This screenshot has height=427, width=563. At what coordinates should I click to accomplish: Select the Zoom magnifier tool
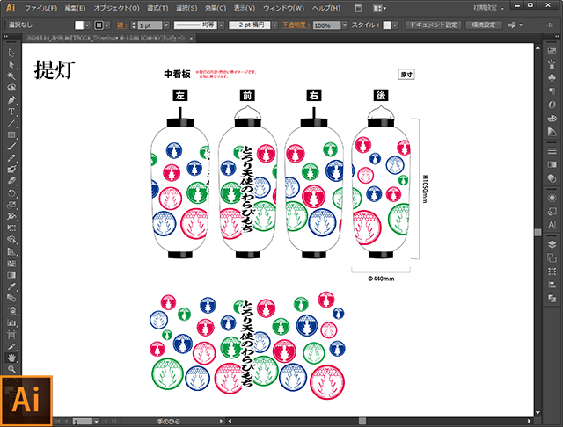point(11,369)
